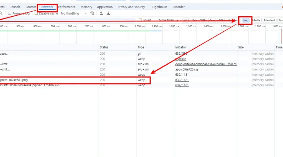Open the Lighthouse tab
Image resolution: width=283 pixels, height=157 pixels.
160,7
